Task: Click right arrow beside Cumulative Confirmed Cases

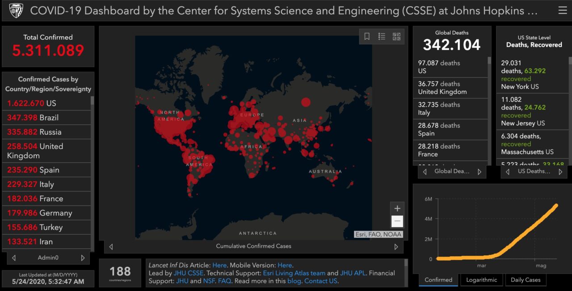Action: [x=396, y=246]
